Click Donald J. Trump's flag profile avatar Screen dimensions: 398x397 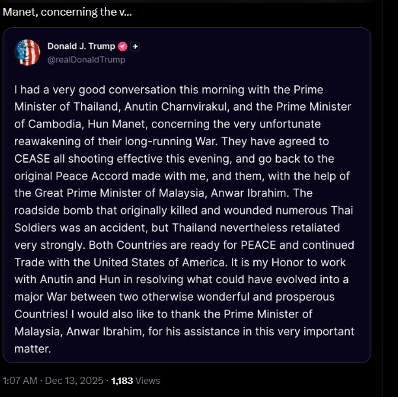(x=27, y=52)
